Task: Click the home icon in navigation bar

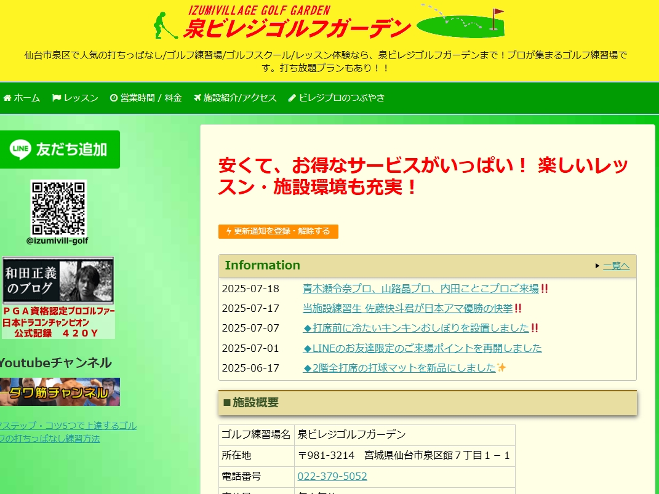Action: 7,98
